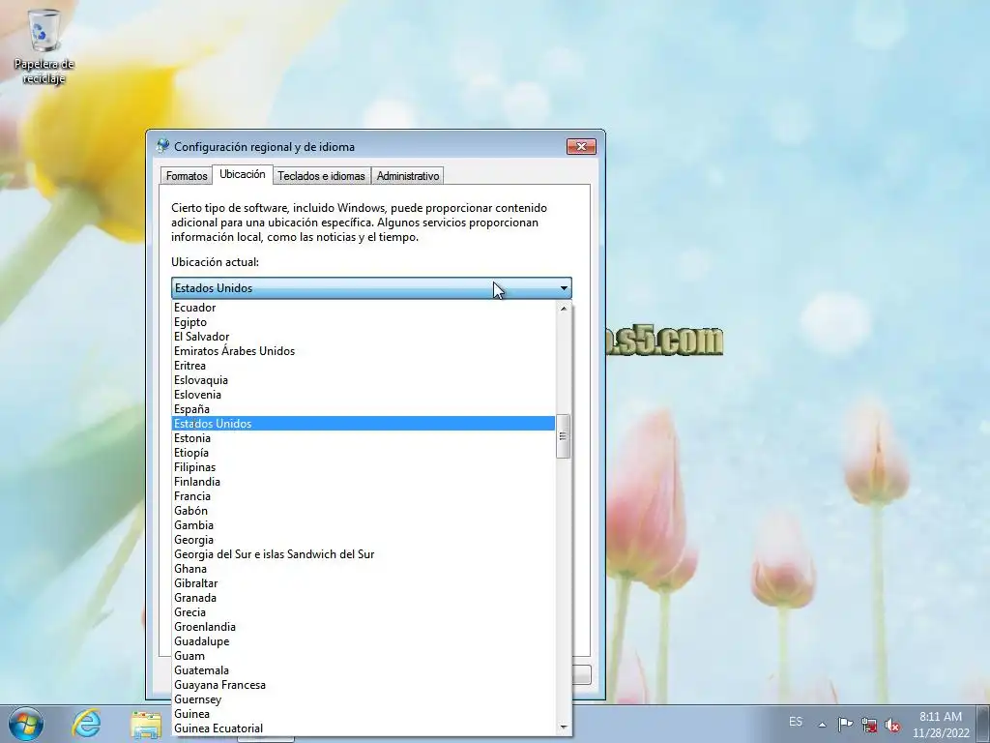Open the Teclados e idiomas tab
The image size is (990, 743).
(321, 176)
